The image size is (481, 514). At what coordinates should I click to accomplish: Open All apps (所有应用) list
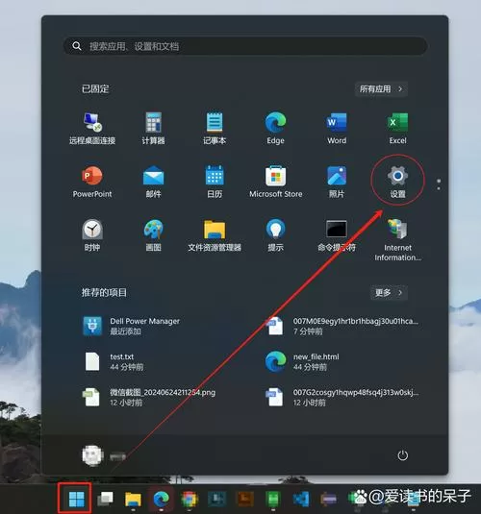click(381, 88)
